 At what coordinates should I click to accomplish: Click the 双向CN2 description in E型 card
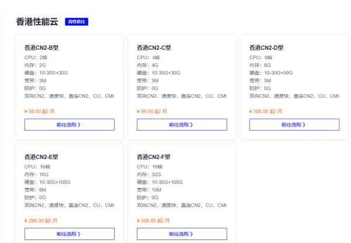[x=70, y=206]
